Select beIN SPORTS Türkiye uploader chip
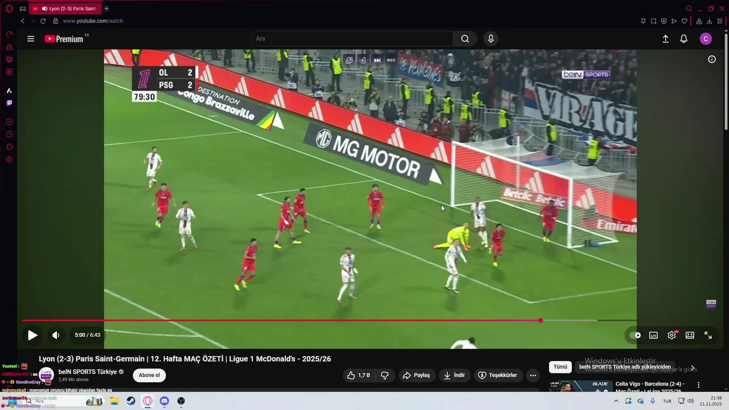 tap(625, 367)
